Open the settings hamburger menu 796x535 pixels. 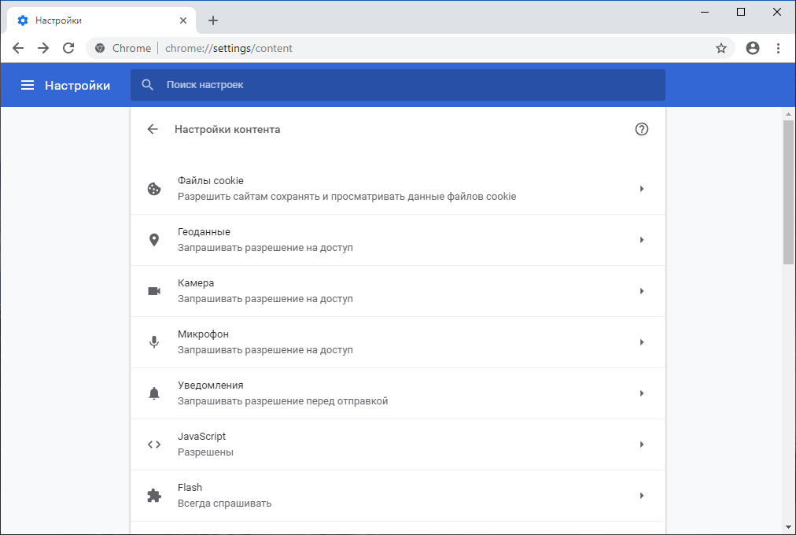(x=28, y=85)
